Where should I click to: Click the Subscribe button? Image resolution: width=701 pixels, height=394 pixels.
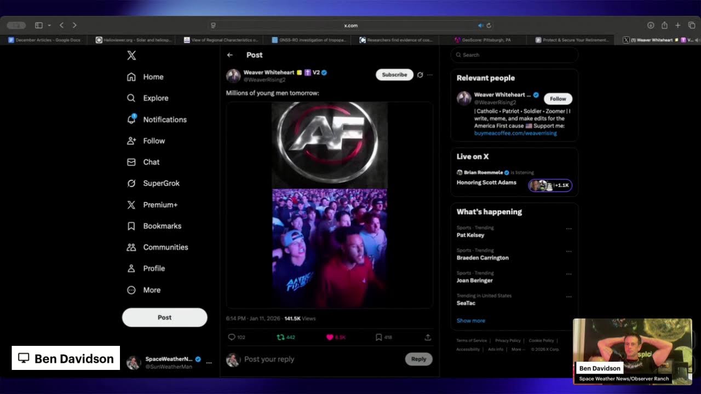(394, 75)
